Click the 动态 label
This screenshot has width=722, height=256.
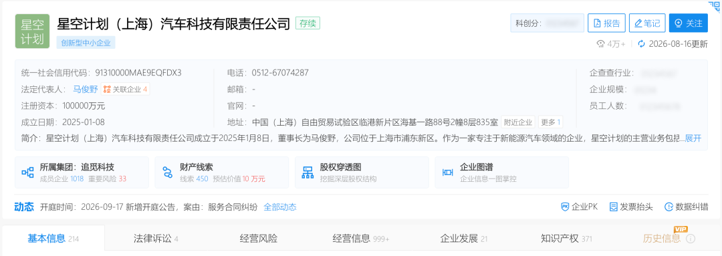[x=25, y=207]
